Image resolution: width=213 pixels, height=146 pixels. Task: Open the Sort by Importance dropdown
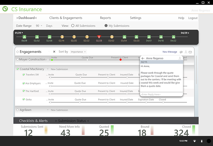coord(78,52)
